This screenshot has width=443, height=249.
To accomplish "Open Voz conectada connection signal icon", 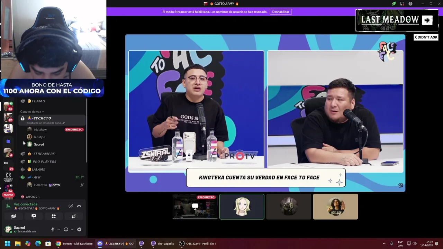I will (8, 206).
